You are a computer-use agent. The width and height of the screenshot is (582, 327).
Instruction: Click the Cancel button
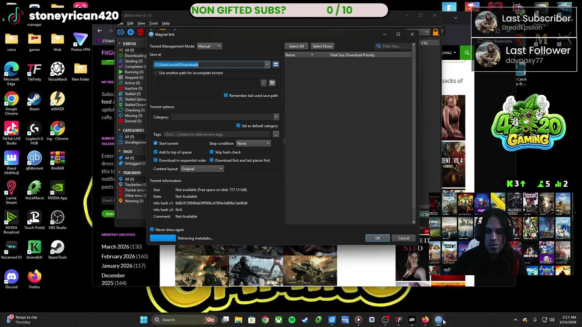click(x=403, y=238)
